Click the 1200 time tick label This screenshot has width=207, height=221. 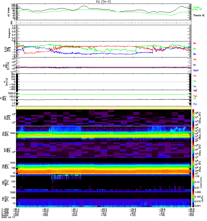point(191,215)
